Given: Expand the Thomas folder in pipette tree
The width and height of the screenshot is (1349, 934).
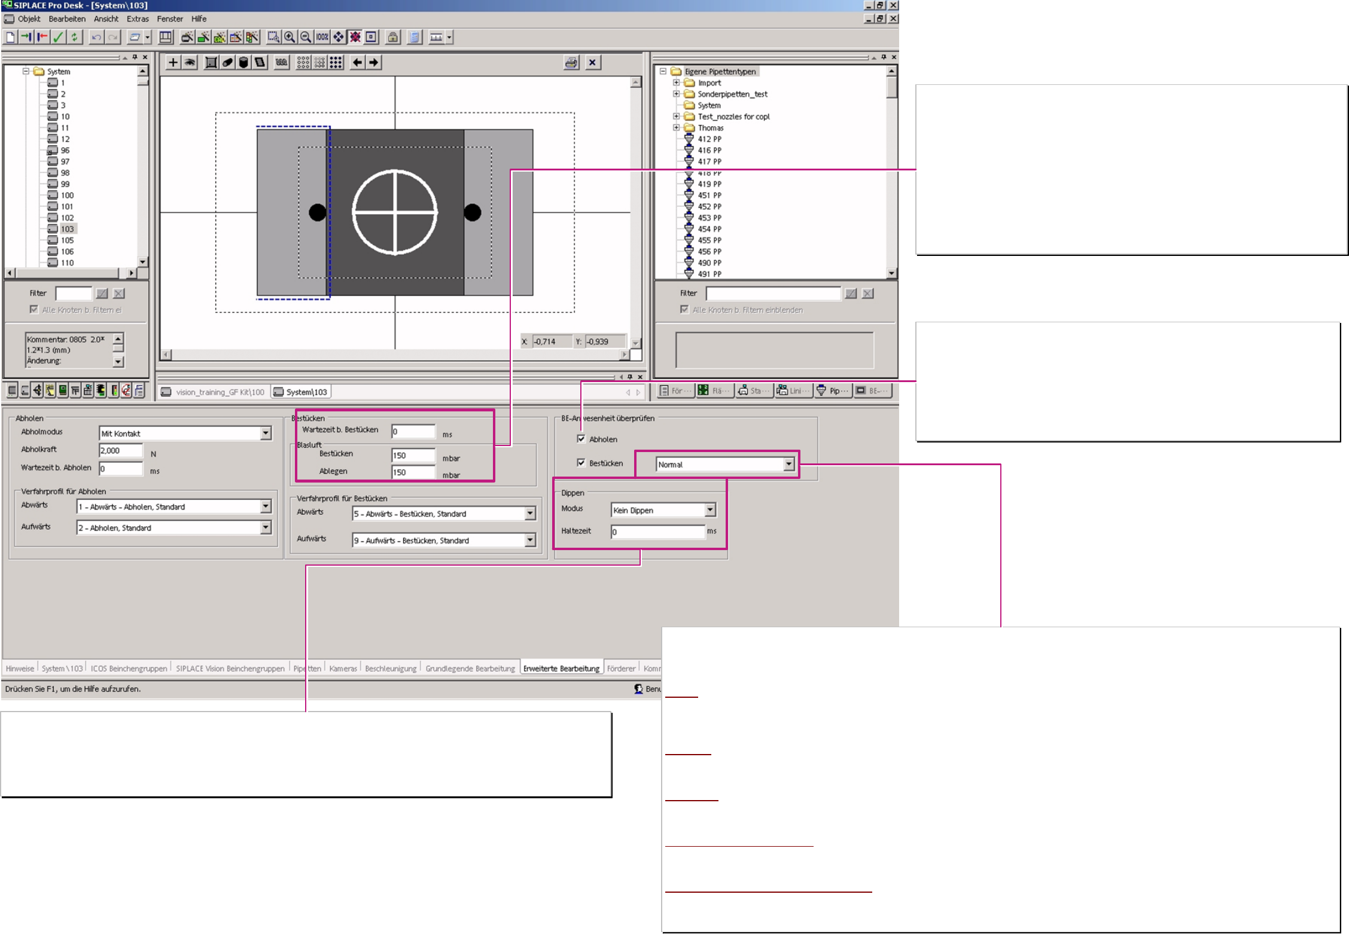Looking at the screenshot, I should pyautogui.click(x=676, y=127).
